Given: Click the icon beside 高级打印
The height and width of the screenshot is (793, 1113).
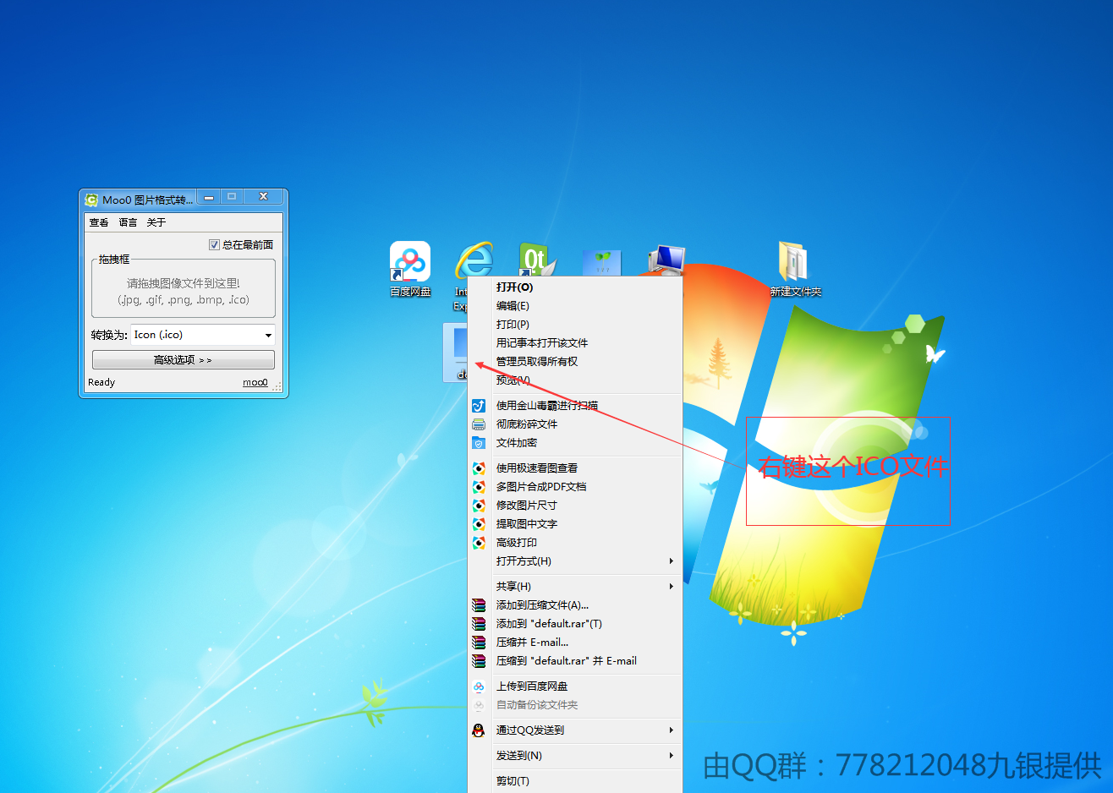Looking at the screenshot, I should pyautogui.click(x=479, y=543).
